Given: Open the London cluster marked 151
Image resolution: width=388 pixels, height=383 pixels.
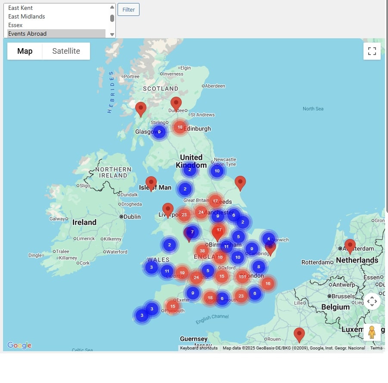Looking at the screenshot, I should point(242,276).
